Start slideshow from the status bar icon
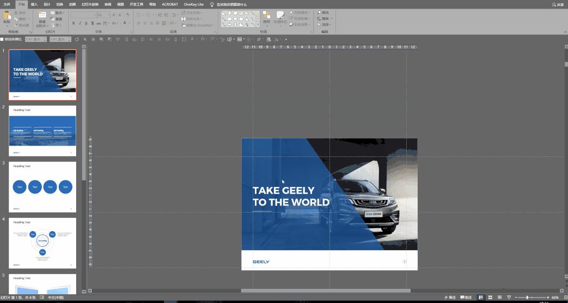568x303 pixels. click(x=509, y=298)
